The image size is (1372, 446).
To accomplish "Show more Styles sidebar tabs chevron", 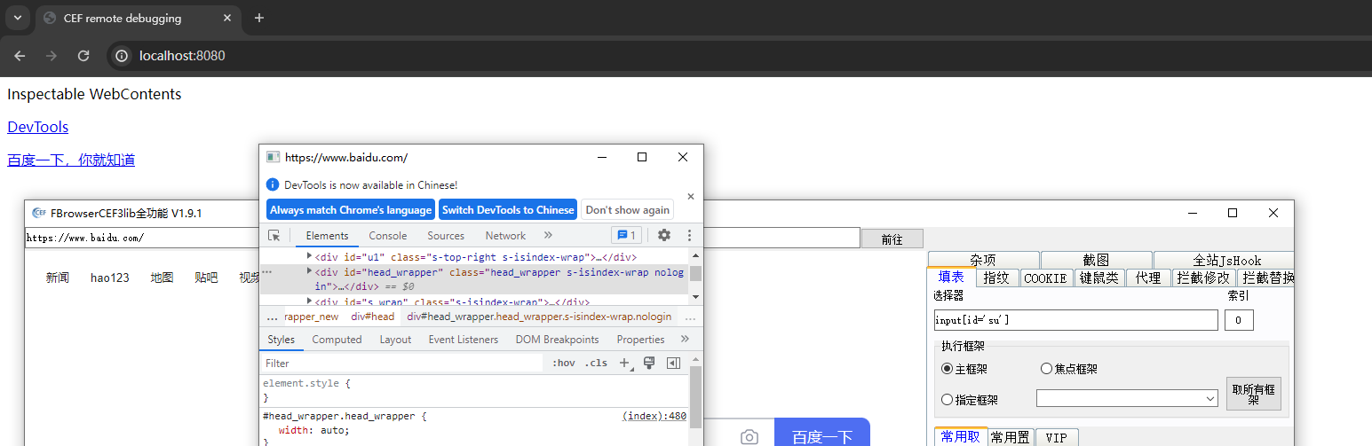I will click(x=685, y=339).
